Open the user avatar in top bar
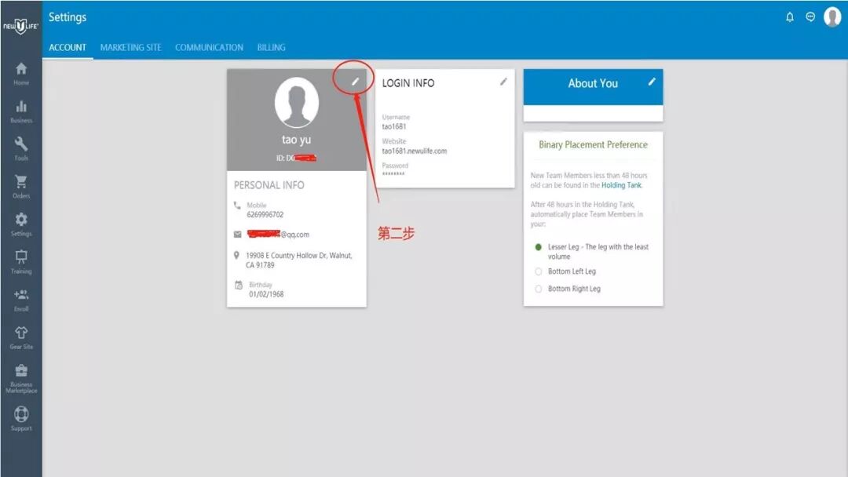 tap(832, 16)
